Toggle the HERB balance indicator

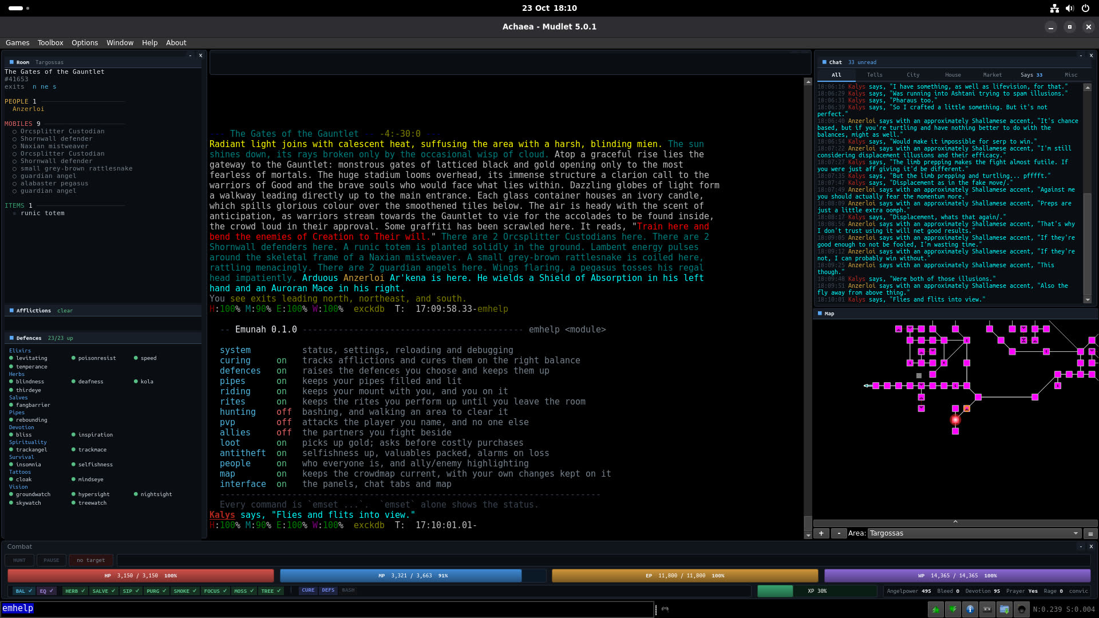coord(75,591)
